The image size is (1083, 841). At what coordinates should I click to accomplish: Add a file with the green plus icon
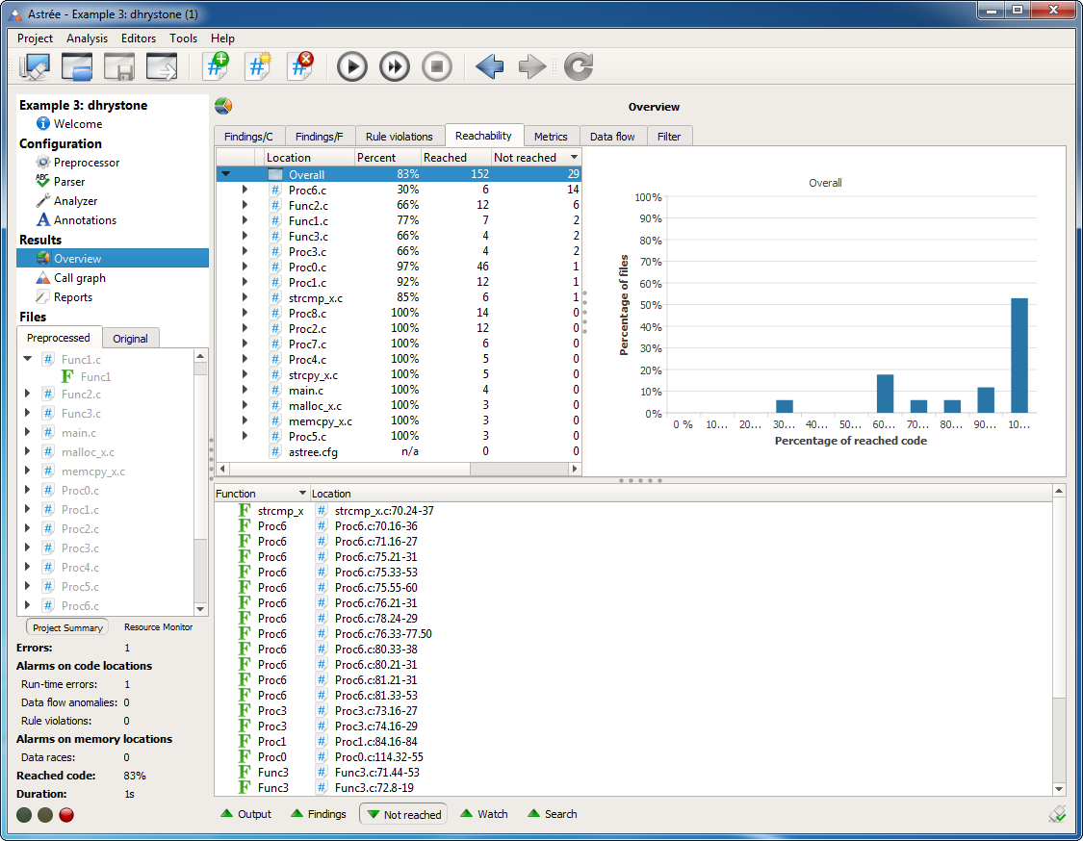click(x=217, y=66)
